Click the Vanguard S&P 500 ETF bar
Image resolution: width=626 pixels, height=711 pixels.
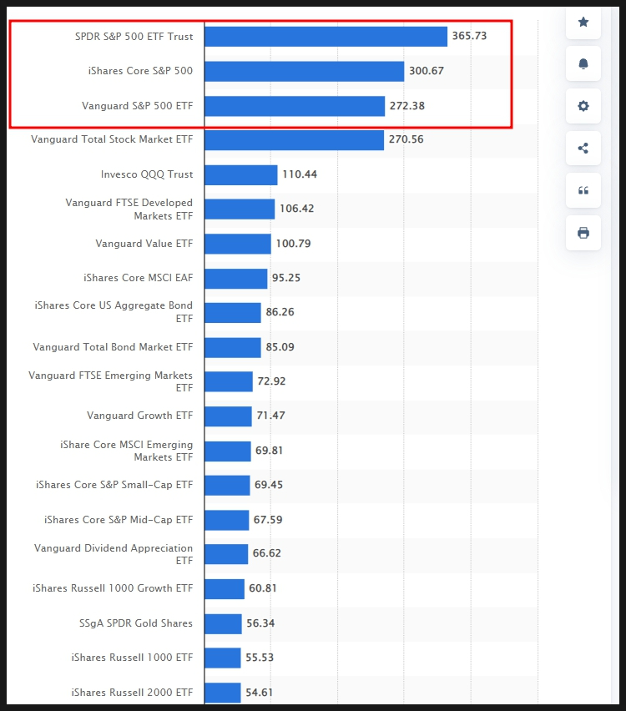tap(295, 106)
